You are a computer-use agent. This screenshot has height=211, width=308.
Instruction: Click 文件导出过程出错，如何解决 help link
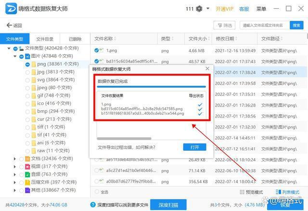coord(127,147)
